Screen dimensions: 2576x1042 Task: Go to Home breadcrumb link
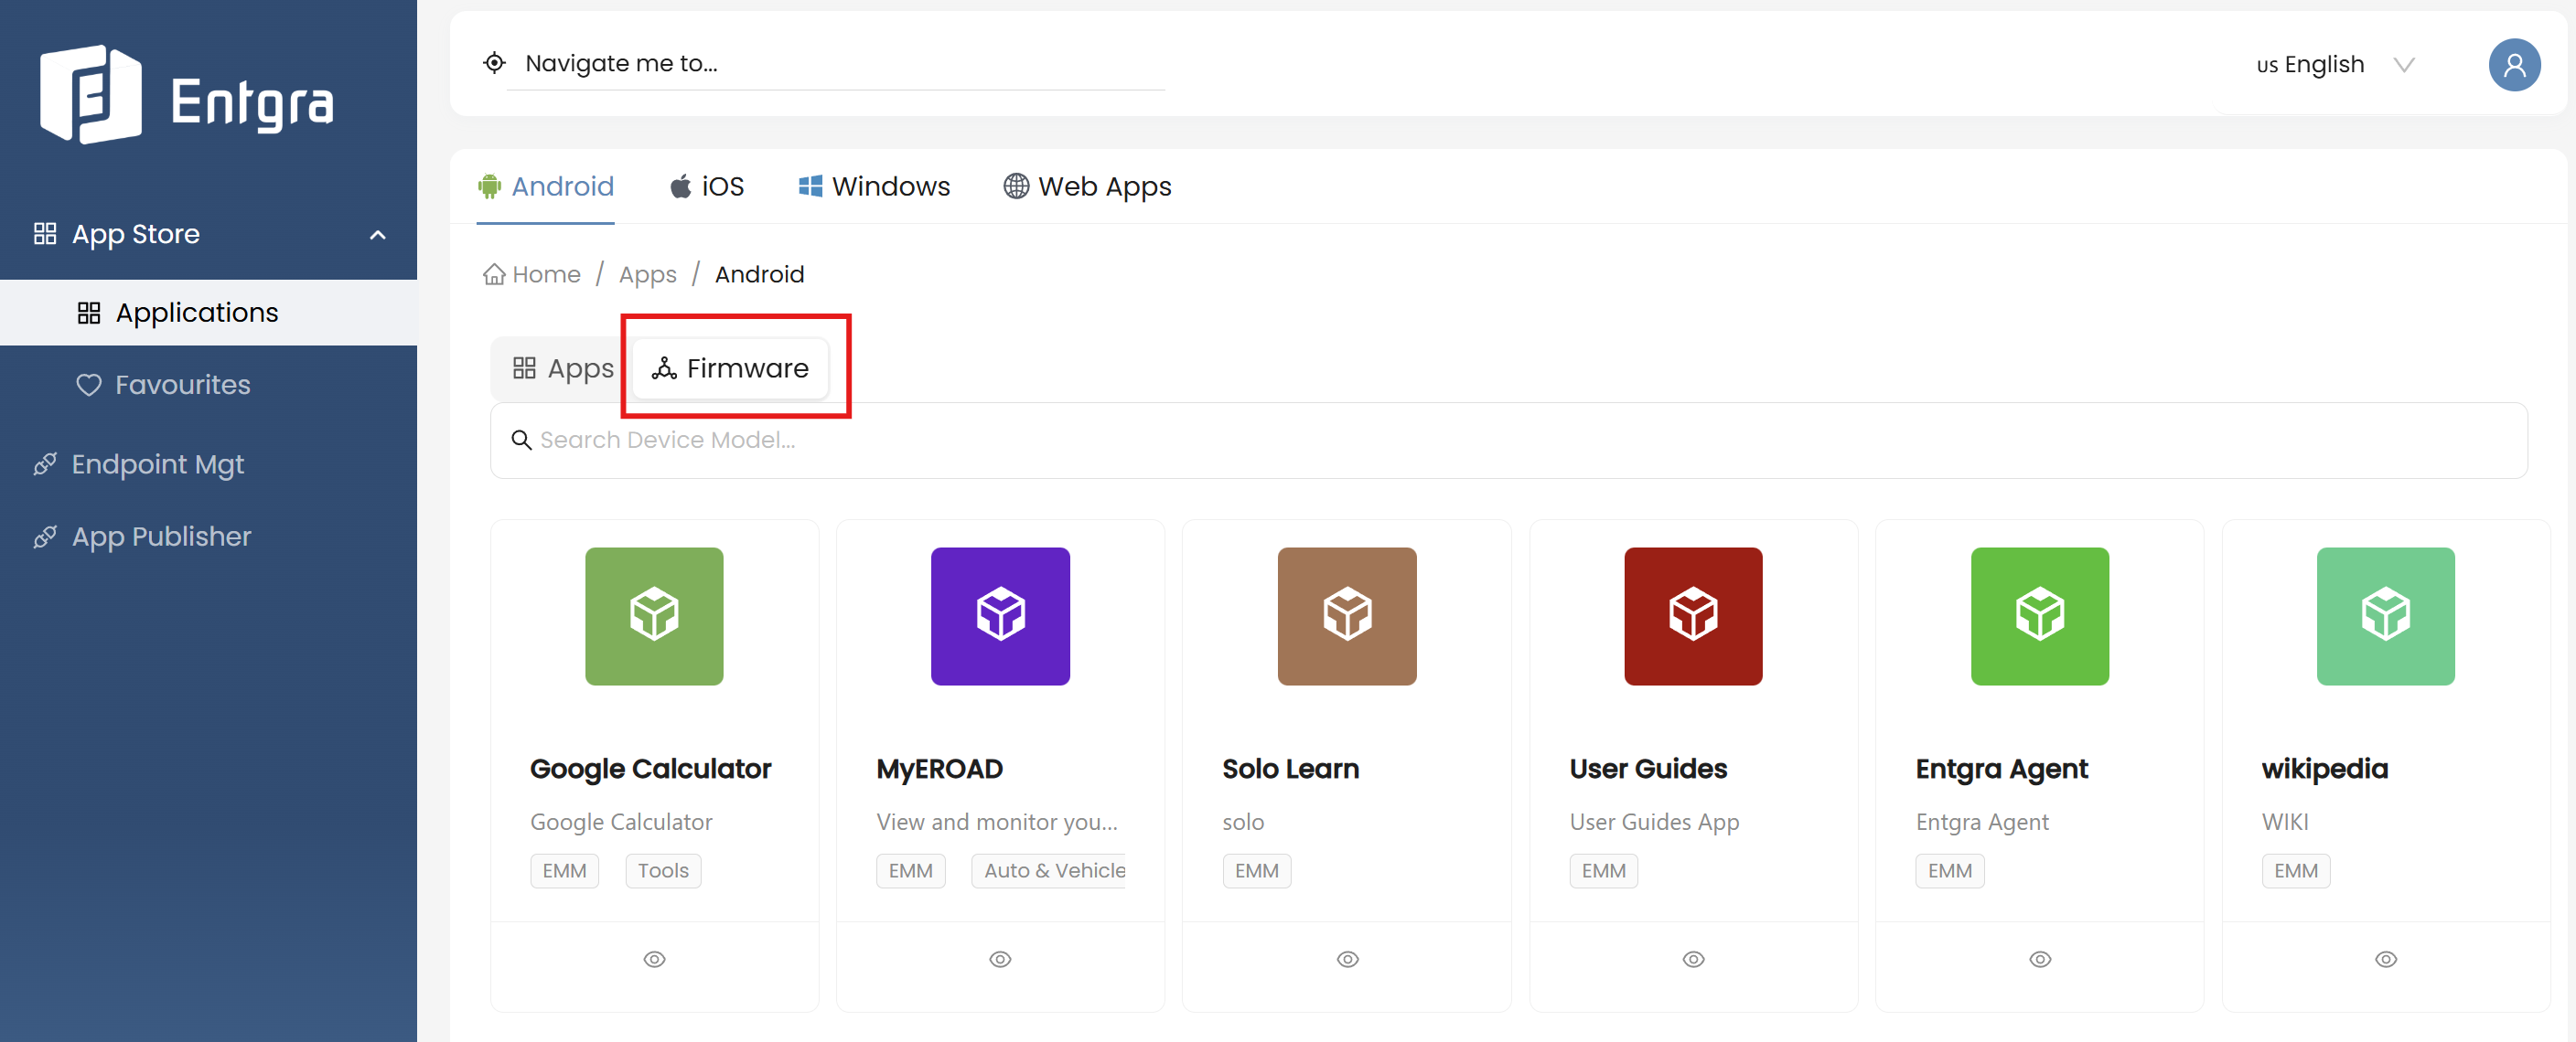[546, 273]
